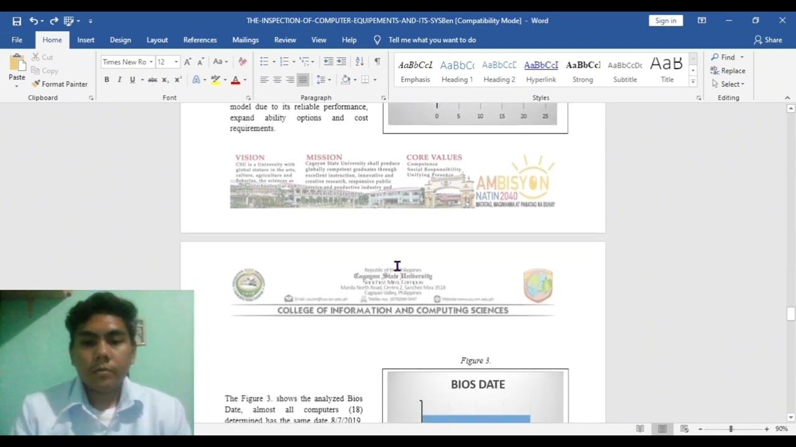Clear all formatting from the selection

(x=243, y=62)
